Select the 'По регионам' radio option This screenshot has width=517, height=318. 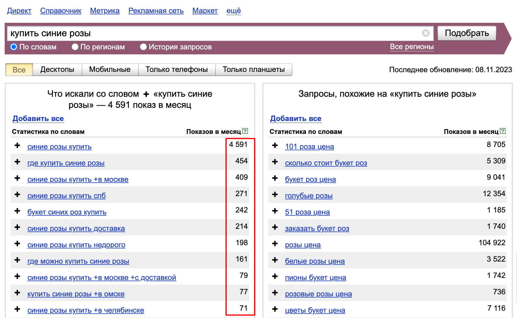pos(75,47)
